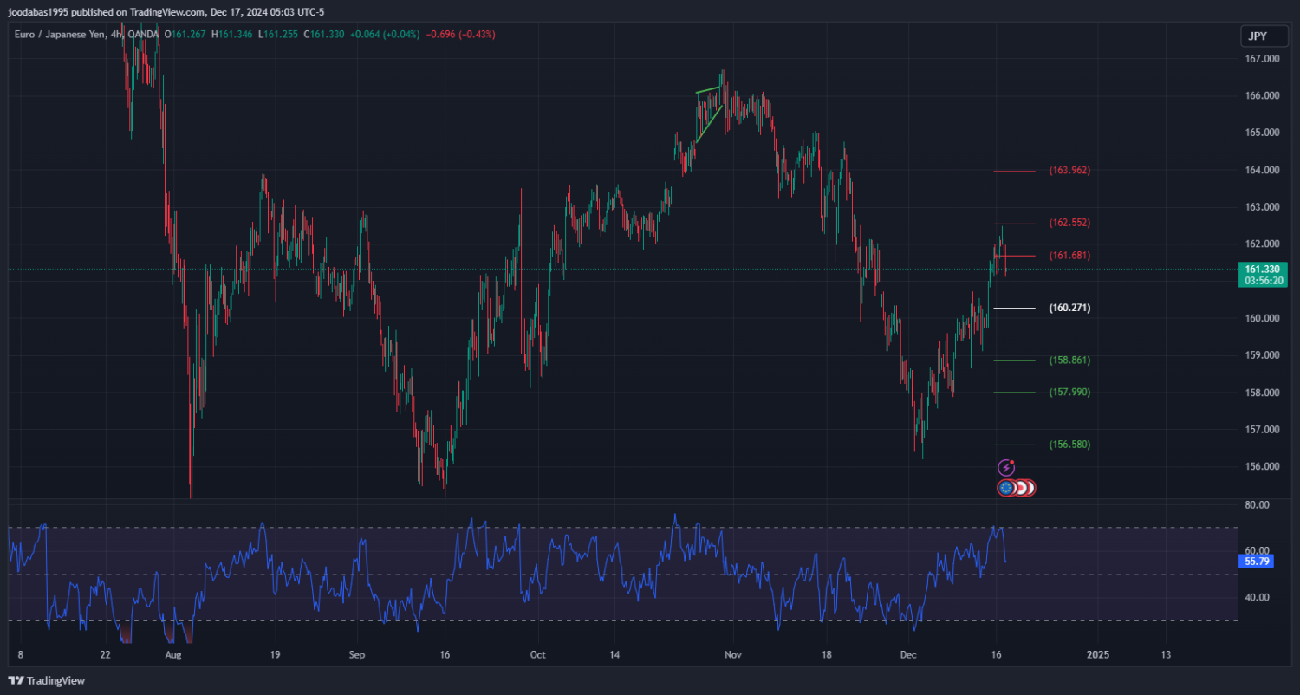Select the red 163.962 resistance level line

point(1014,172)
